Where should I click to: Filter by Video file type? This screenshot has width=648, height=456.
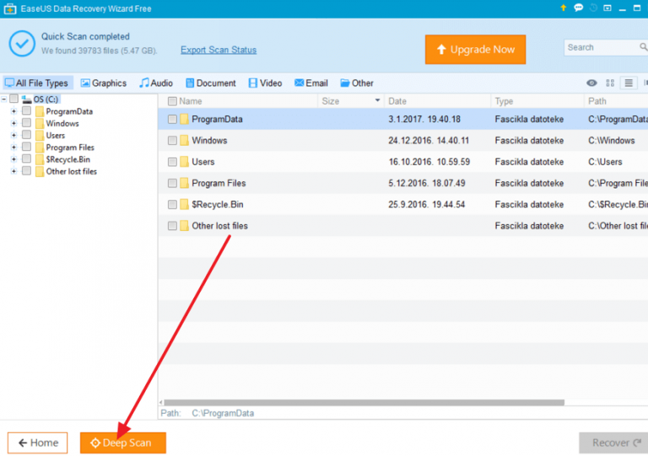click(265, 83)
